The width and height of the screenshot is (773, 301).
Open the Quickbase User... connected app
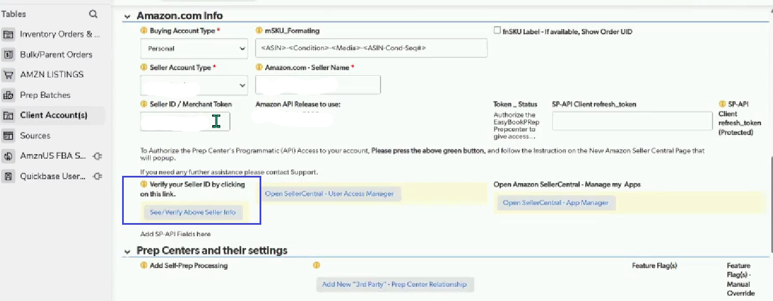(x=52, y=176)
